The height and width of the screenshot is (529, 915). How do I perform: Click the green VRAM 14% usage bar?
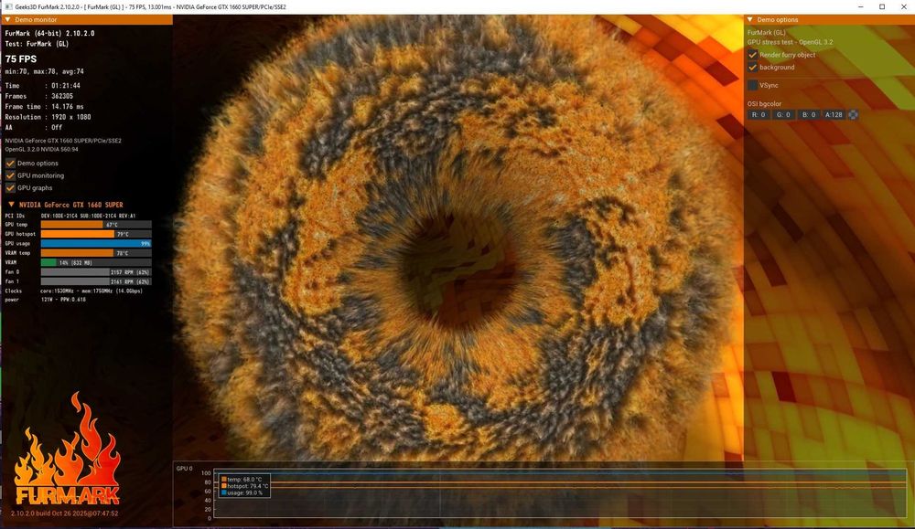point(96,262)
